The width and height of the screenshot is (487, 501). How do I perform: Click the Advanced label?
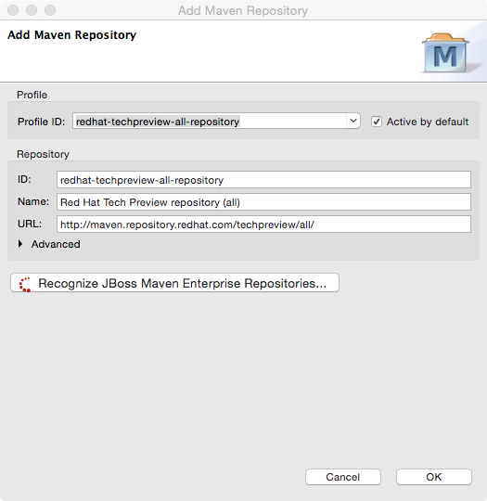point(56,244)
